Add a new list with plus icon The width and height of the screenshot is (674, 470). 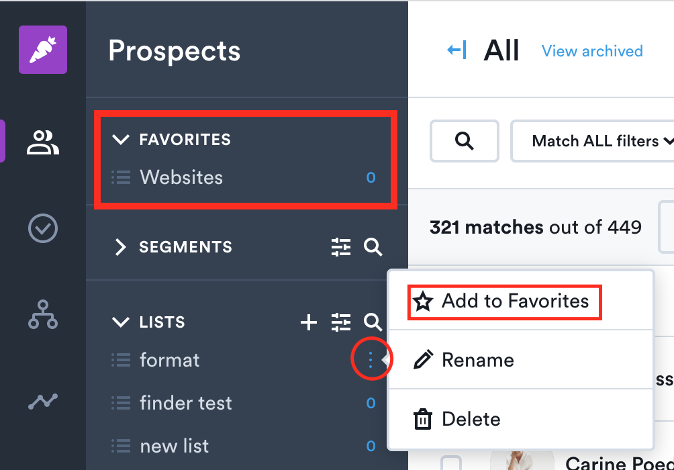[309, 322]
